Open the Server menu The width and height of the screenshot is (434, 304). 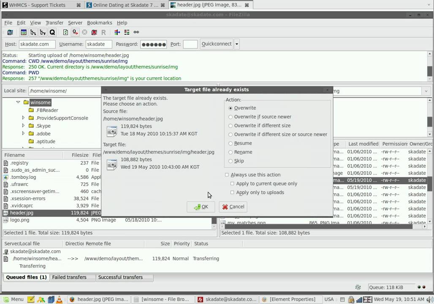(x=75, y=23)
